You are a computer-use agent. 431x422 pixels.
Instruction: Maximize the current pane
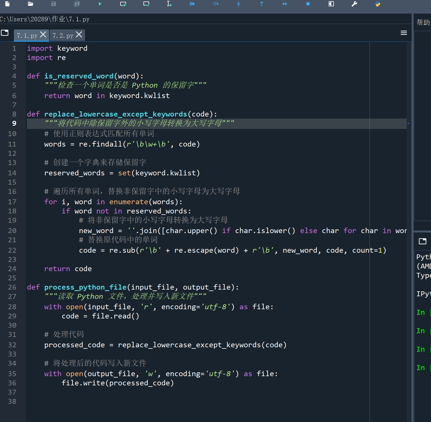coord(331,4)
